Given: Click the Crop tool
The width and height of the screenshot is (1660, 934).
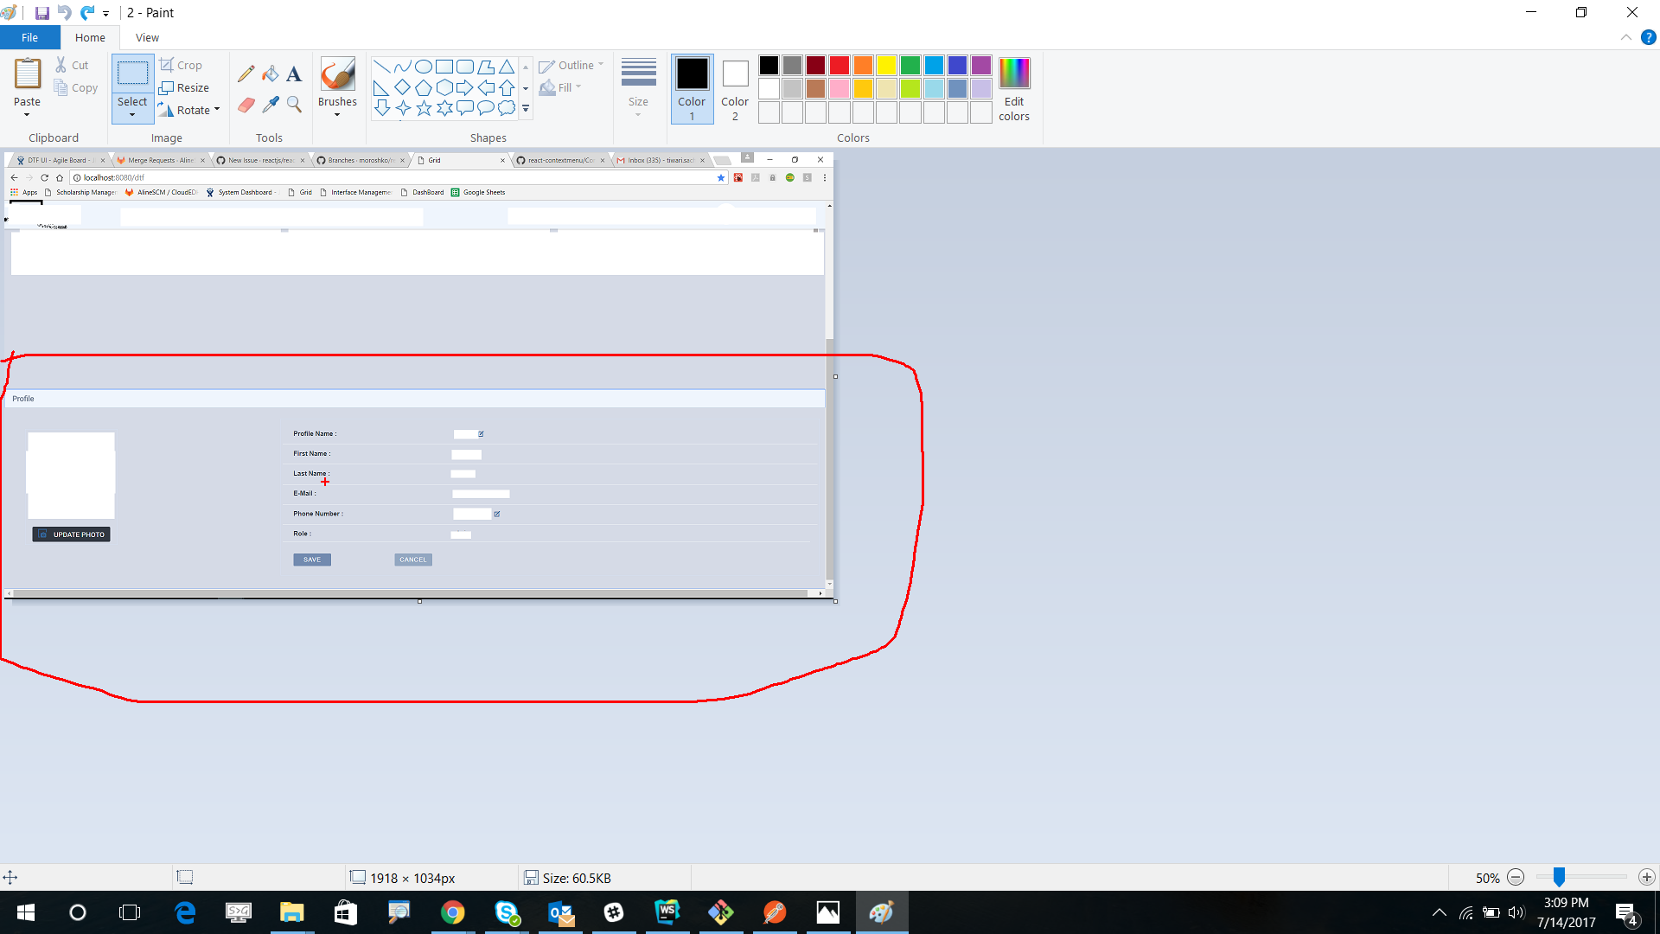Looking at the screenshot, I should (x=182, y=64).
